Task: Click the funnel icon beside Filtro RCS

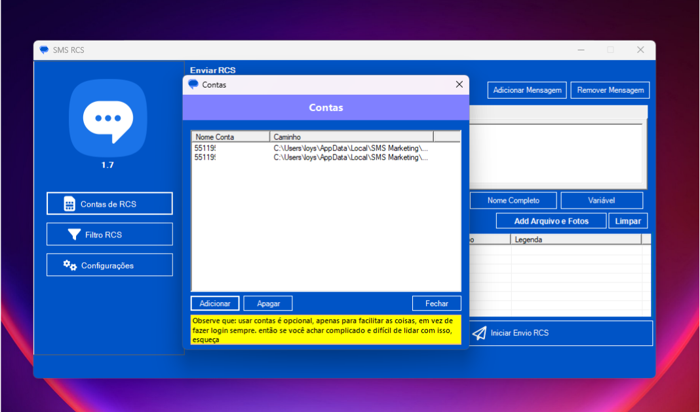Action: [74, 235]
